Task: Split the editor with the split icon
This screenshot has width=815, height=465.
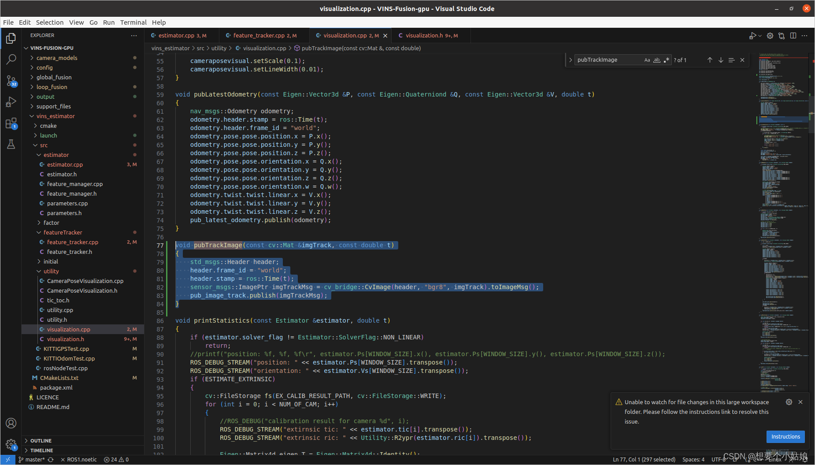Action: [x=793, y=36]
